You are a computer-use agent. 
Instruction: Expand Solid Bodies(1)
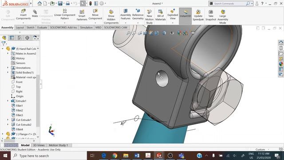point(8,72)
